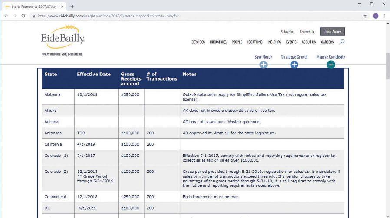Click the State column header
The image size is (390, 218).
[50, 74]
